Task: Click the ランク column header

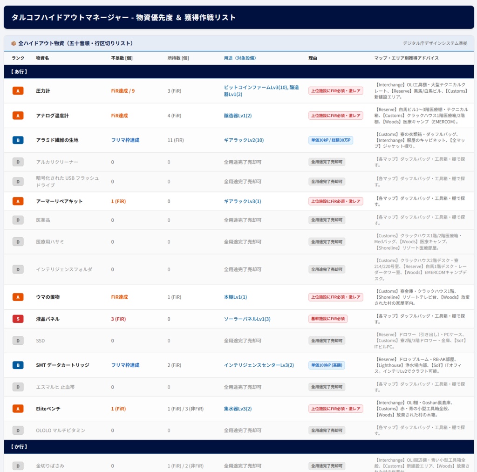Action: (x=18, y=58)
